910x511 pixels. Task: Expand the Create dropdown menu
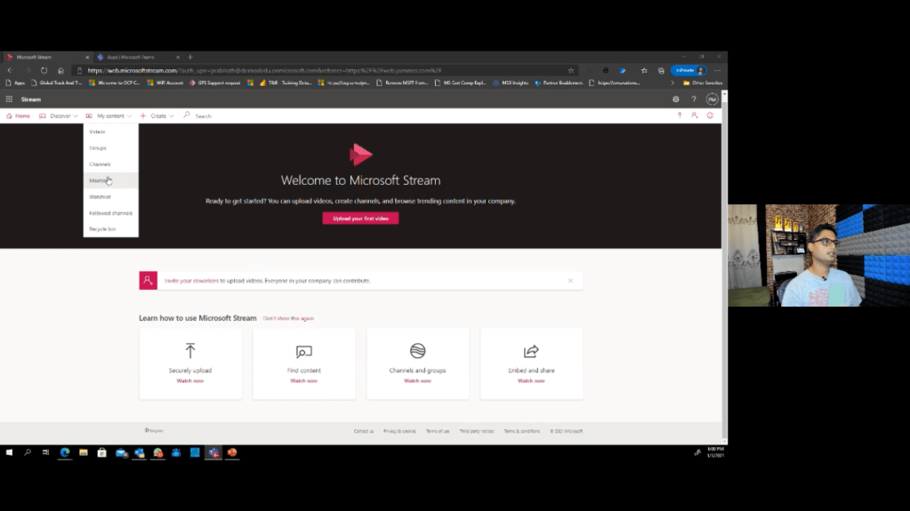click(x=157, y=116)
